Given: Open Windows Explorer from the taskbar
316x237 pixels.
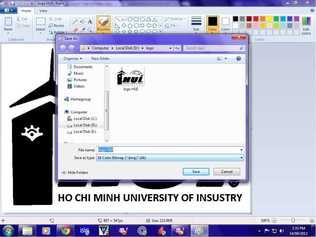Looking at the screenshot, I should pos(27,231).
